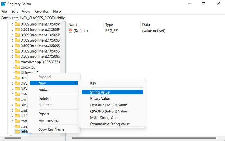Click the zap key folder icon
Screen dimensions: 225x141
point(17,121)
